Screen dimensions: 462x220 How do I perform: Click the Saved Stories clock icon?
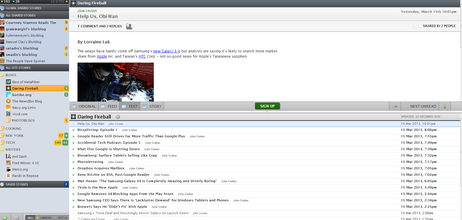[x=2, y=184]
